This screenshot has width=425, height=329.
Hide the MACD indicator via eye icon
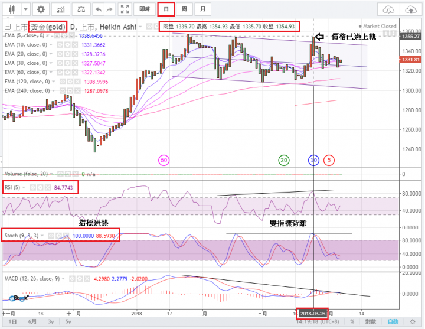(x=73, y=279)
